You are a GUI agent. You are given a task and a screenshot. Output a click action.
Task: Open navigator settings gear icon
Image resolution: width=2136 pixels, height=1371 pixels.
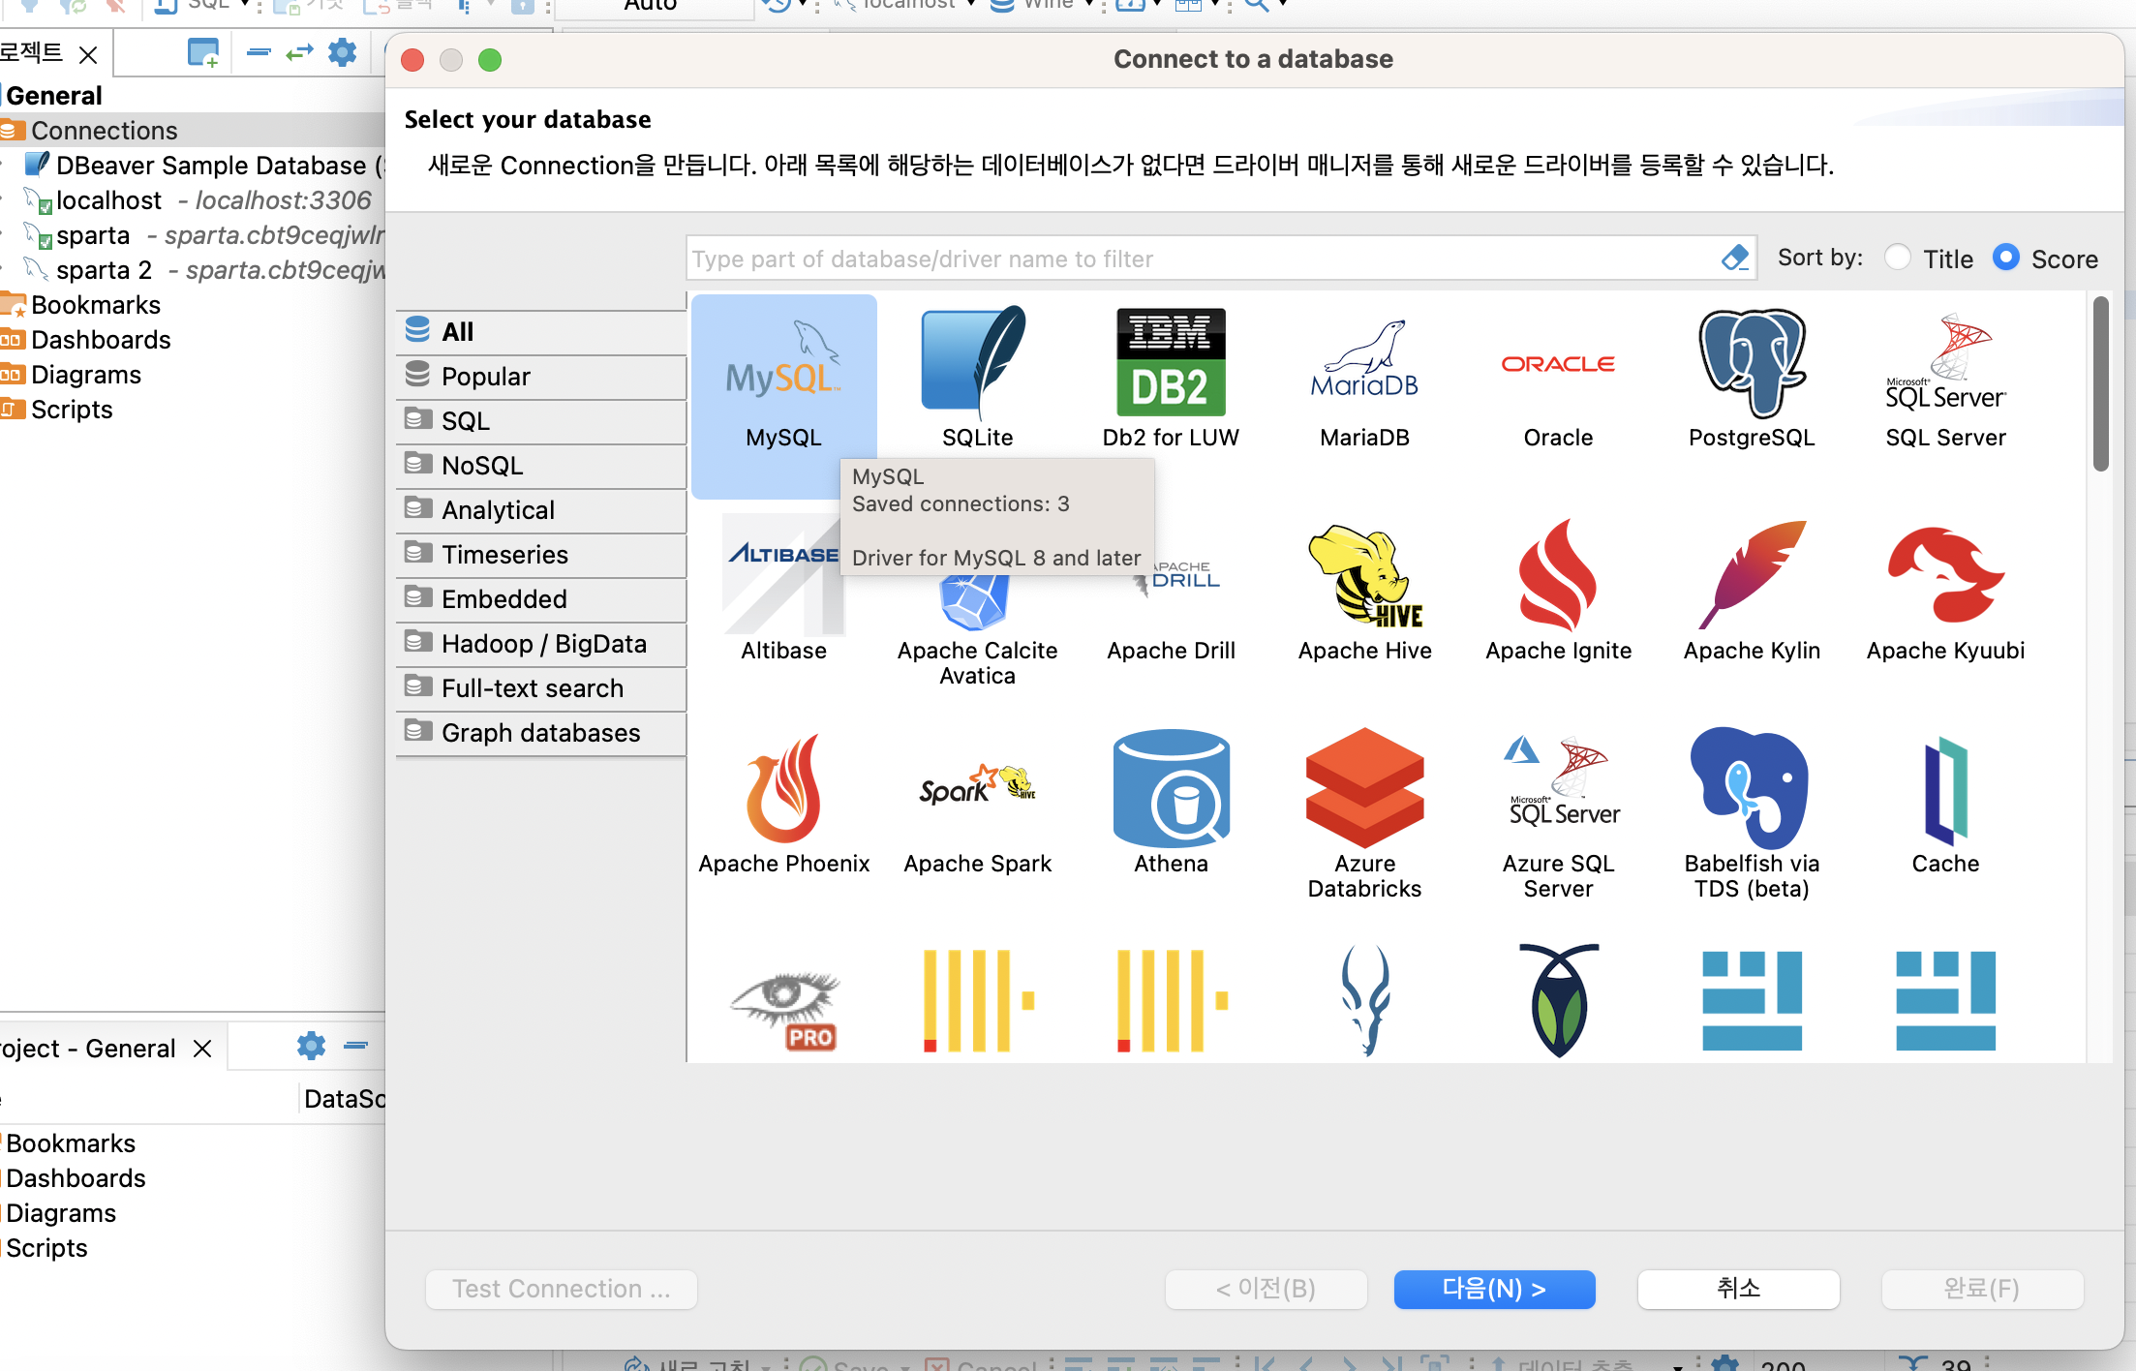342,52
